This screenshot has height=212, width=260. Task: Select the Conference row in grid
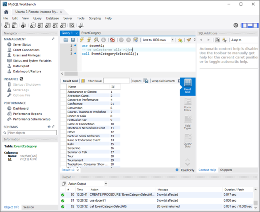coord(90,104)
